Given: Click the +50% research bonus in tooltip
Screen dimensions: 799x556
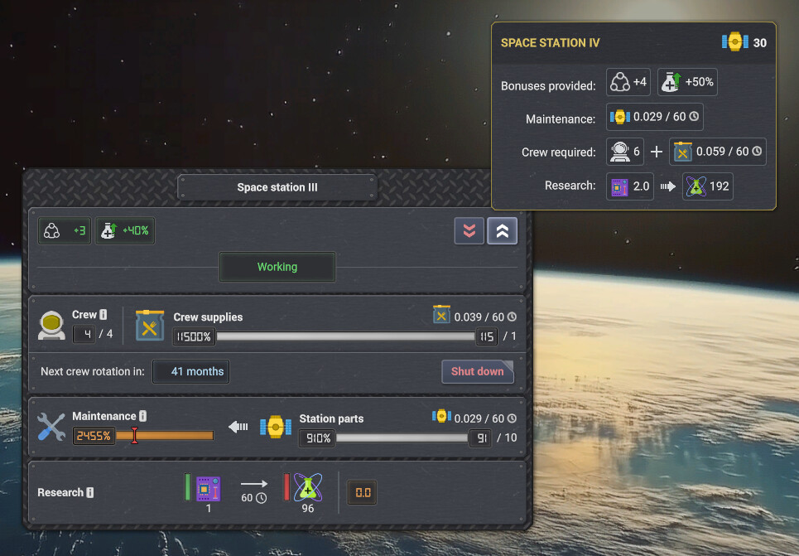Looking at the screenshot, I should click(687, 82).
